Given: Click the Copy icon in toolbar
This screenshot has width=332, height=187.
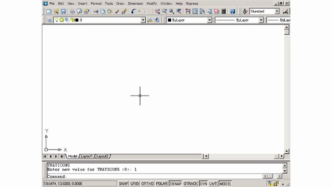Looking at the screenshot, I should click(x=103, y=11).
